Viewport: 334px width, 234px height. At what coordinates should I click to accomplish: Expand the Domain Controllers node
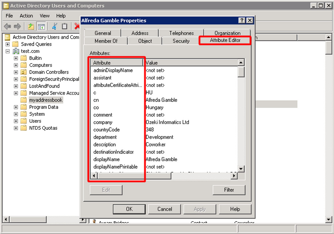click(x=15, y=72)
